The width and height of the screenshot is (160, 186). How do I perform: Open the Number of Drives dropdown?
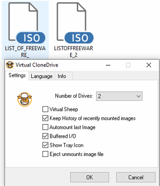point(119,96)
